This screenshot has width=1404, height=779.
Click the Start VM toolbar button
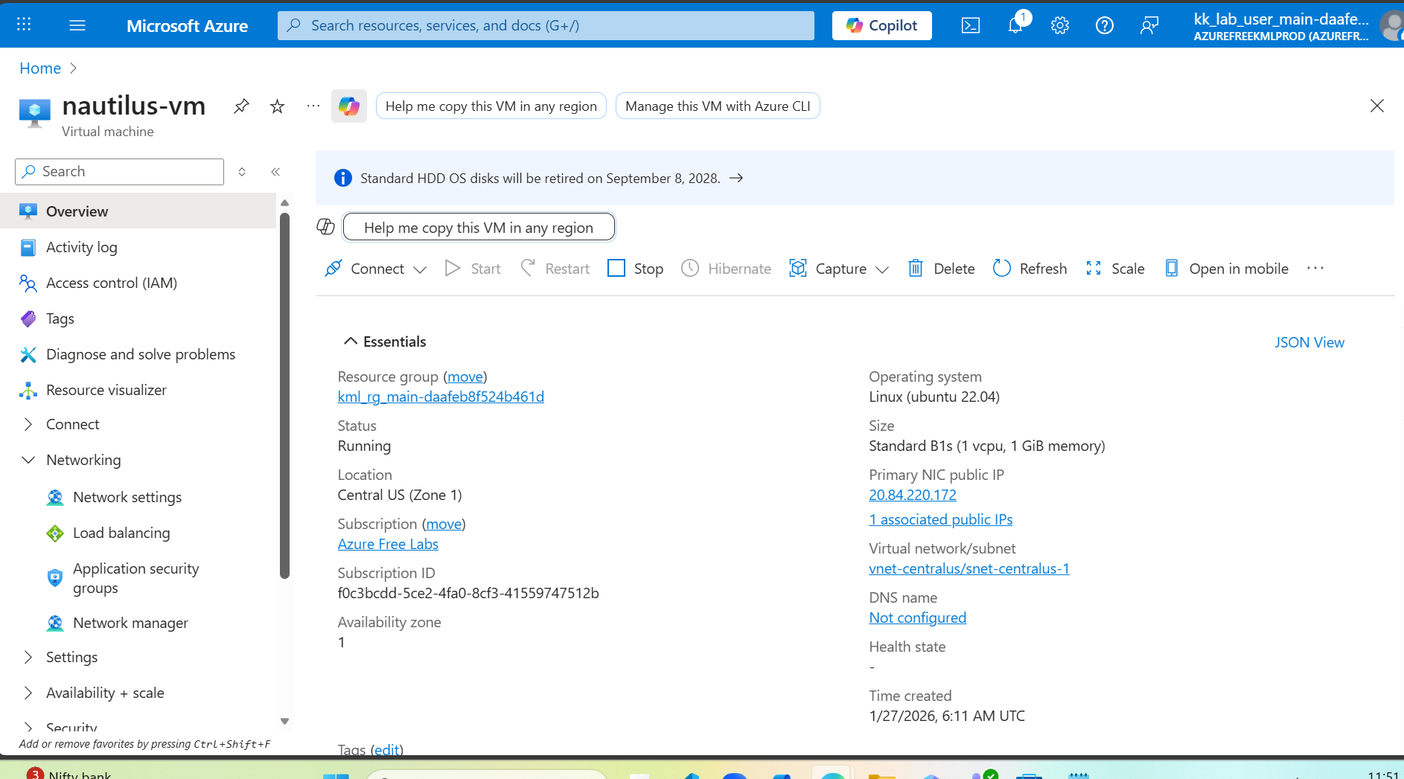click(x=473, y=269)
